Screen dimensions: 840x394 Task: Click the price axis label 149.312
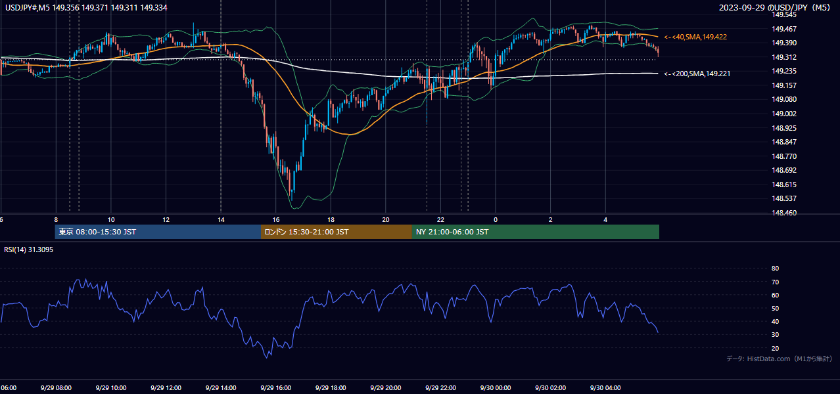click(x=784, y=57)
